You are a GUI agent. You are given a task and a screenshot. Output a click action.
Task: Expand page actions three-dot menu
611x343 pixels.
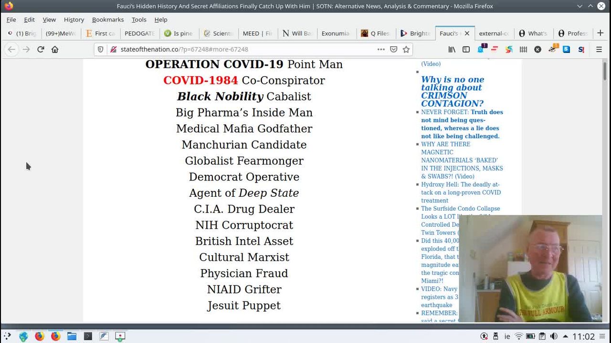point(380,49)
